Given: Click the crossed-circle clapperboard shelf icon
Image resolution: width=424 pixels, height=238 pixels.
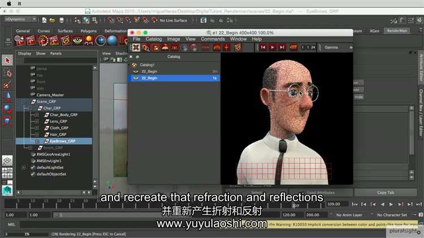Looking at the screenshot, I should click(66, 41).
